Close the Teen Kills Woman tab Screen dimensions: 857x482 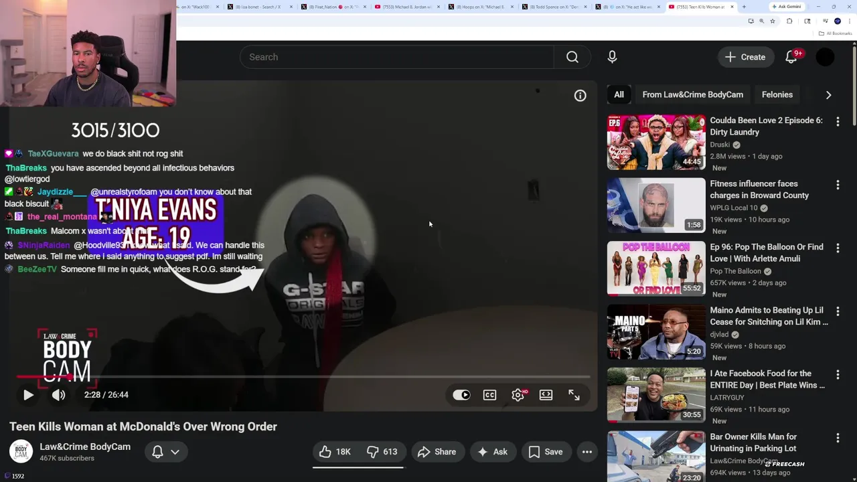tap(732, 7)
